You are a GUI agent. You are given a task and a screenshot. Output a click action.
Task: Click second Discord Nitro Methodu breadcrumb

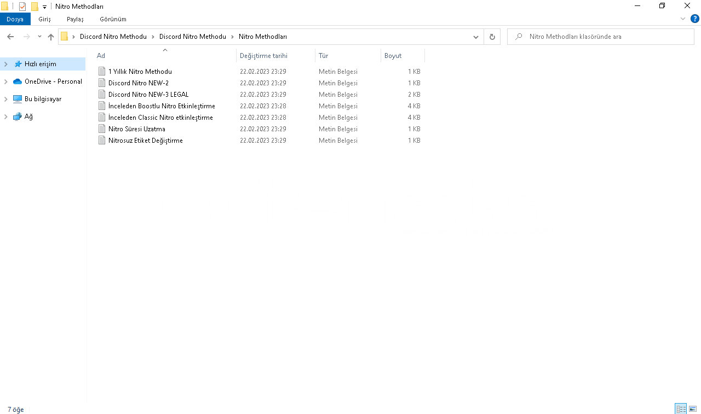click(x=193, y=37)
